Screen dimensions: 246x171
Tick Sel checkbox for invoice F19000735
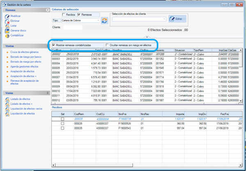62,119
